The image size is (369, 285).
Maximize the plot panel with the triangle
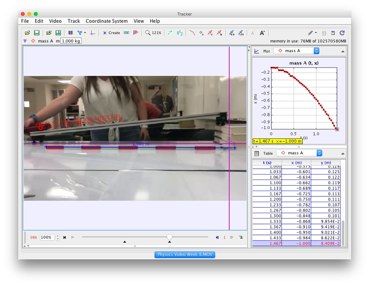342,51
